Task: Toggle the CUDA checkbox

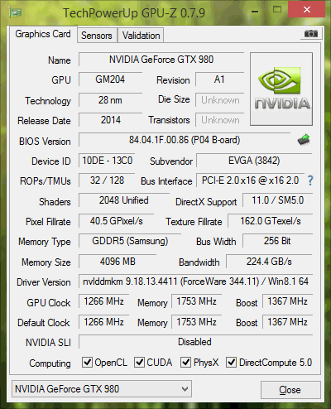Action: (139, 362)
